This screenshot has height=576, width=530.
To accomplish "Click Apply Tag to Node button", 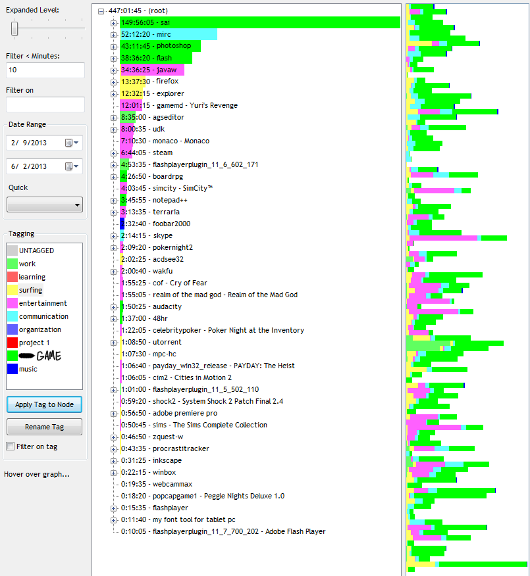I will pyautogui.click(x=45, y=404).
